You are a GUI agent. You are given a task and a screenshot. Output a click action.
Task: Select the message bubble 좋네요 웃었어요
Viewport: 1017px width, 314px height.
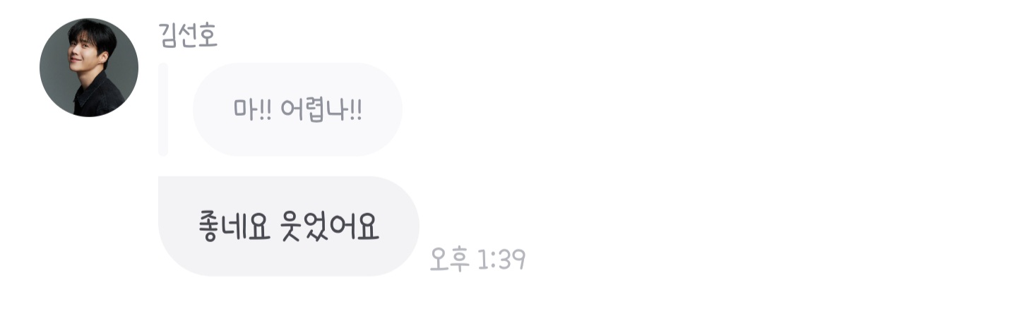tap(289, 226)
